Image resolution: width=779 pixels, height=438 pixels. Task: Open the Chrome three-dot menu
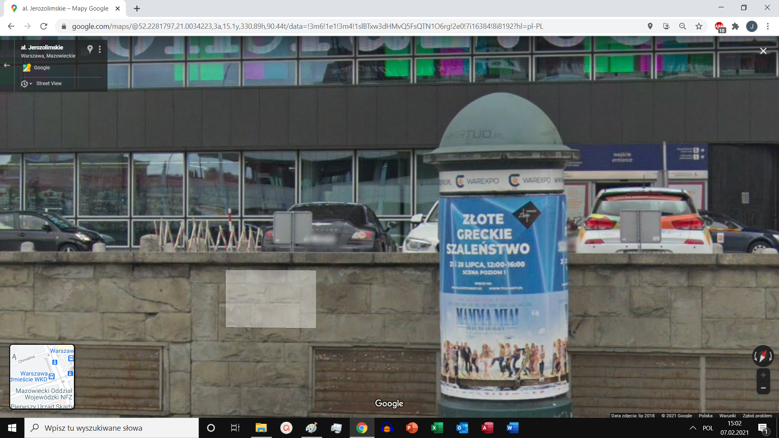pos(768,26)
